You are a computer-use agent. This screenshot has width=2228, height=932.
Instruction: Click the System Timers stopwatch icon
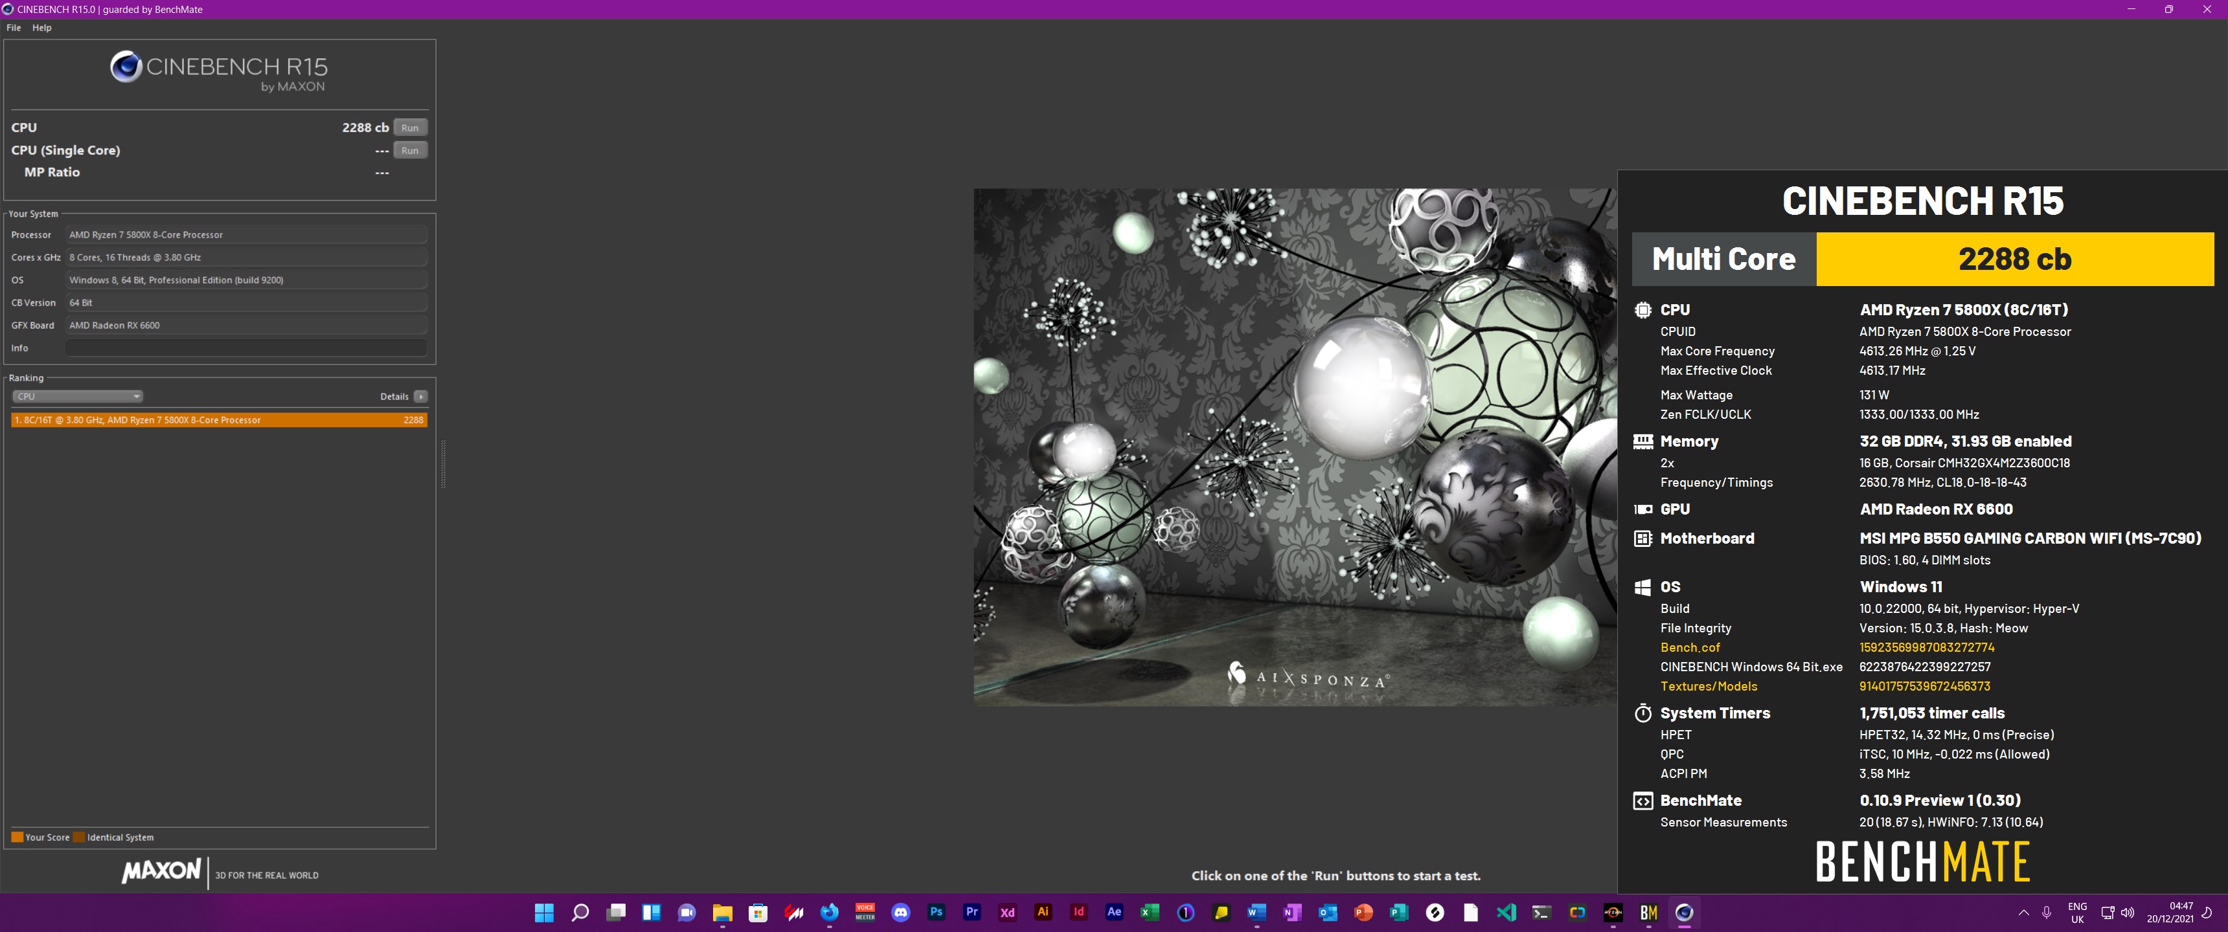click(1643, 713)
